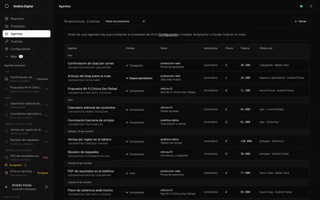Open recent agent Confirmación de... in sidebar
Image resolution: width=320 pixels, height=200 pixels.
coord(27,79)
